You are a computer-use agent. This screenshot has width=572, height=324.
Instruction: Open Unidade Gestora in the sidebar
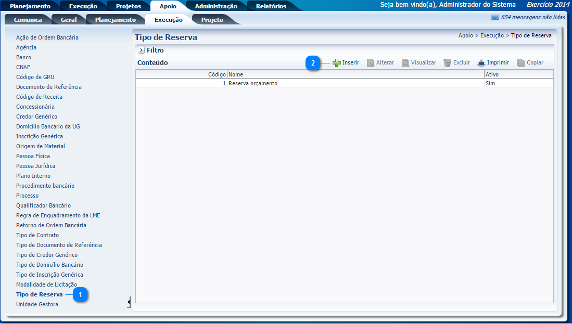(37, 304)
